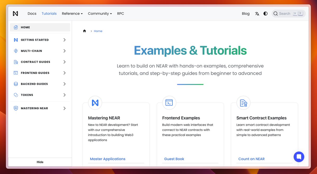The width and height of the screenshot is (317, 174).
Task: Click the Hide sidebar button
Action: pos(40,162)
